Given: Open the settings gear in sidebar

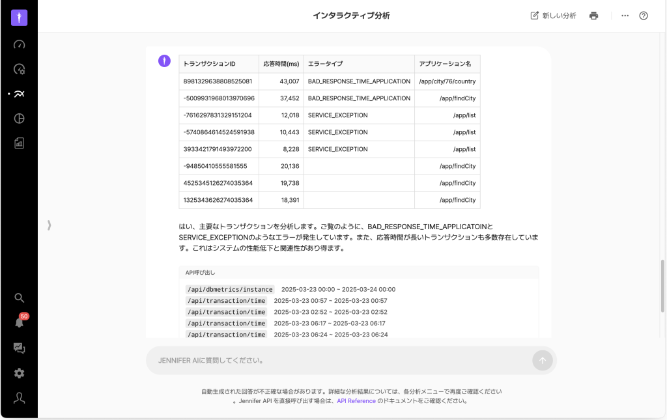Looking at the screenshot, I should [x=19, y=373].
